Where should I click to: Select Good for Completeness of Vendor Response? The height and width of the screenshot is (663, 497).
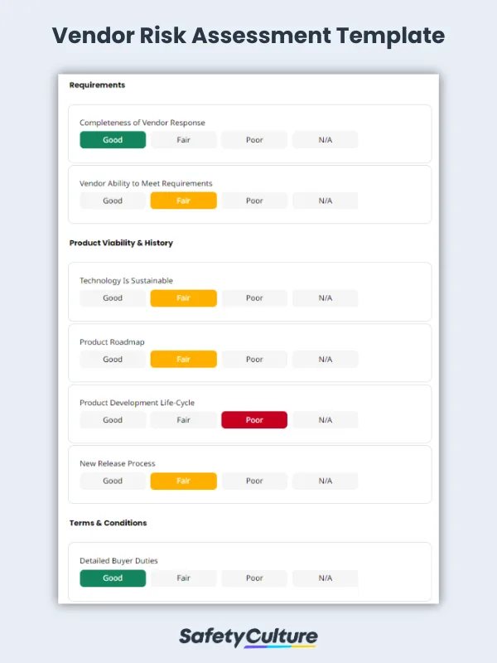click(x=112, y=139)
